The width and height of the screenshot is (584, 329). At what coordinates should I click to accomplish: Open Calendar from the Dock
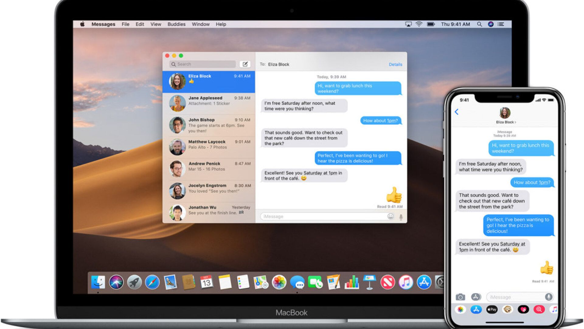pyautogui.click(x=207, y=282)
